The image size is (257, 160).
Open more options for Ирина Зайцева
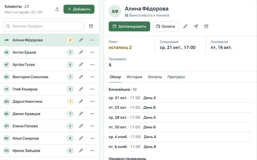(92, 150)
